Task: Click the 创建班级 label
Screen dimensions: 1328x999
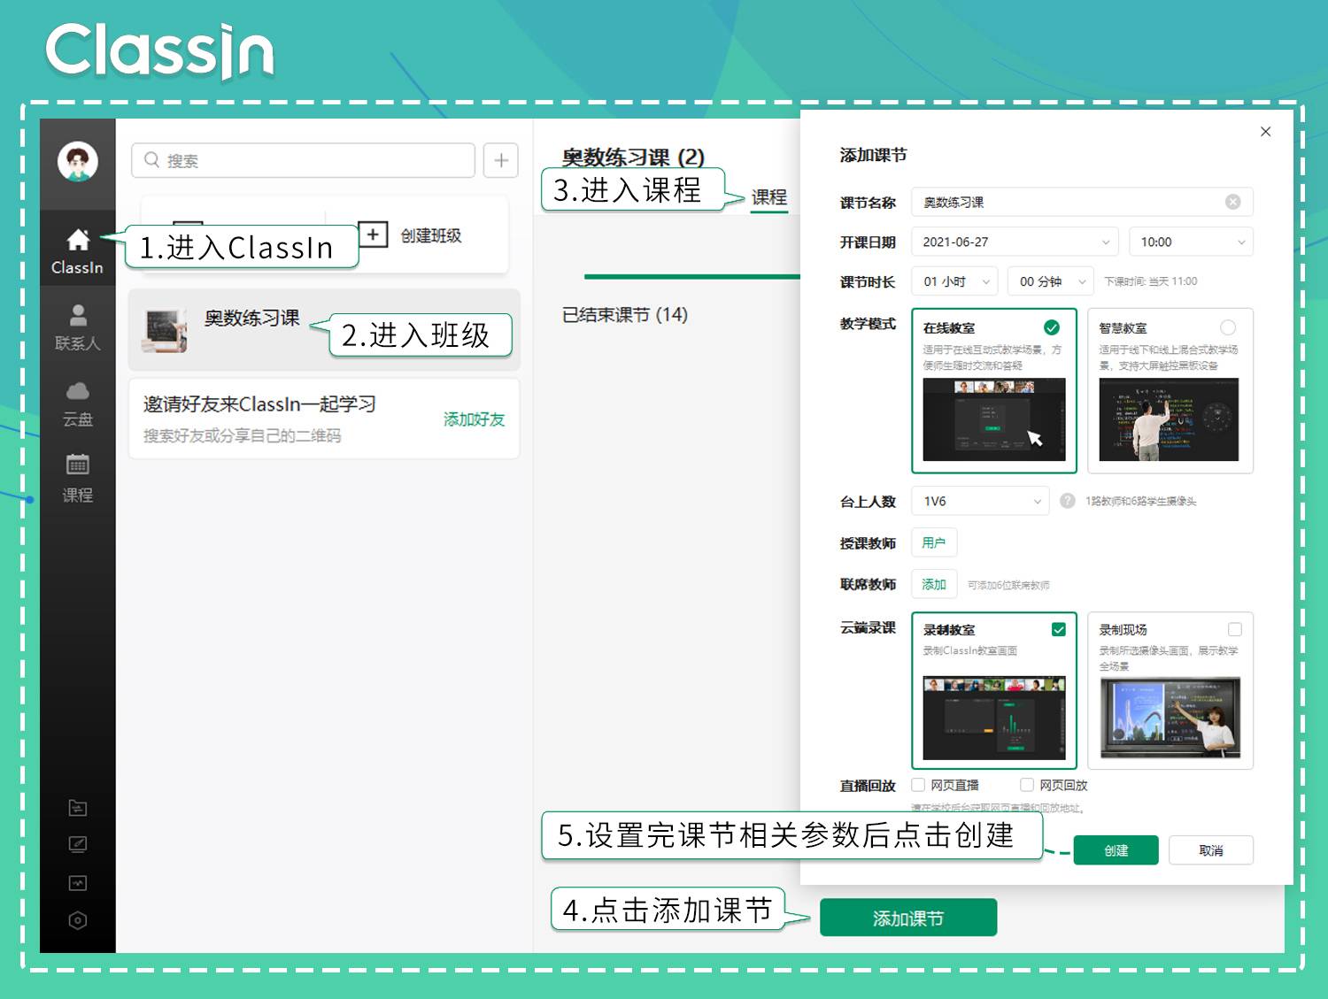Action: coord(431,235)
